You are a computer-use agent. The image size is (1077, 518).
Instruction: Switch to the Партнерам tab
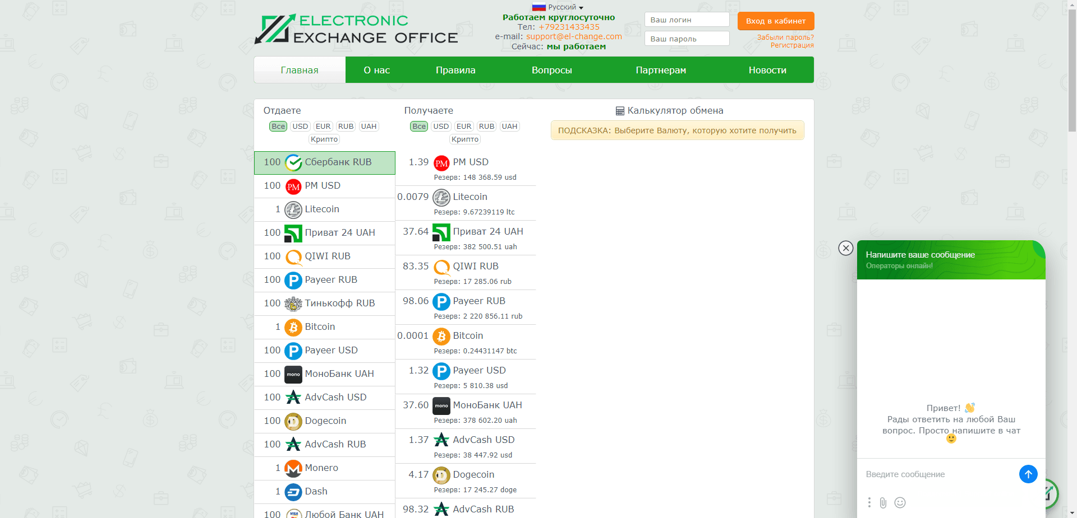pos(660,69)
